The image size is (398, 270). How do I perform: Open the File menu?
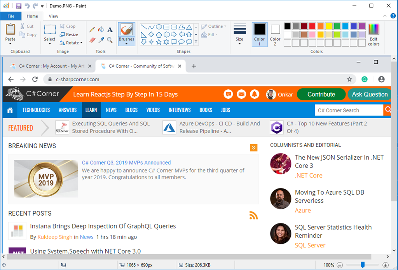pos(11,16)
